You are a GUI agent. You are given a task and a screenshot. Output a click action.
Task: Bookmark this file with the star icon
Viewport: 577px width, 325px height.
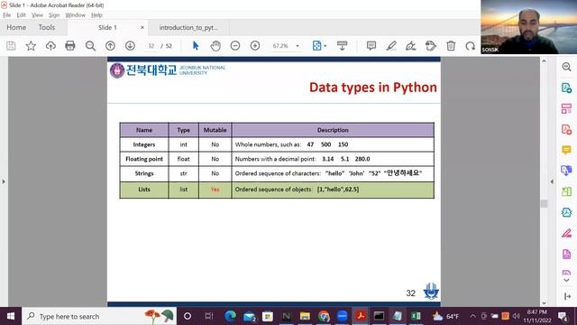pyautogui.click(x=31, y=46)
